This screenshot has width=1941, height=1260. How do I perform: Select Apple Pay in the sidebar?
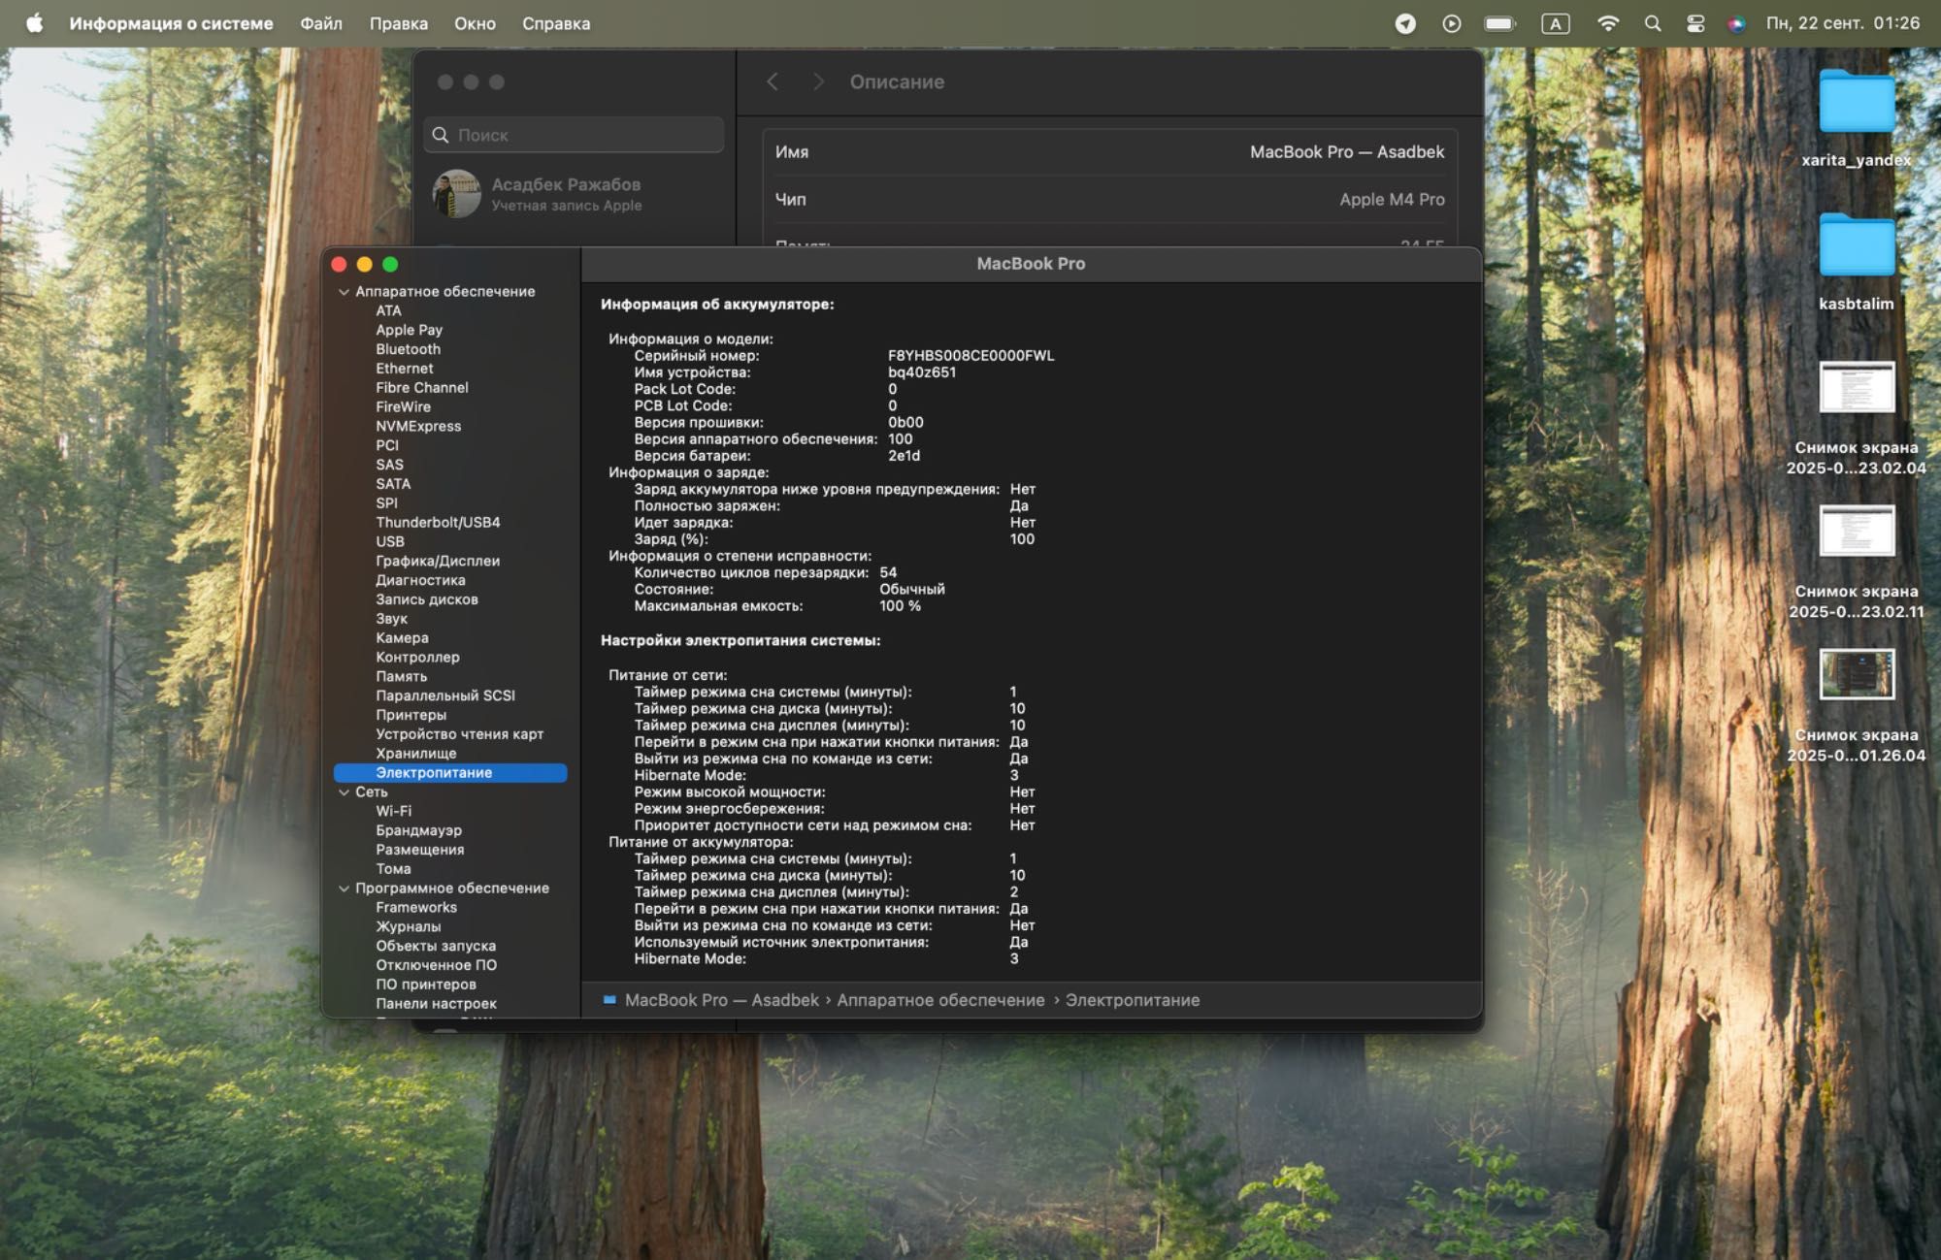click(x=409, y=331)
